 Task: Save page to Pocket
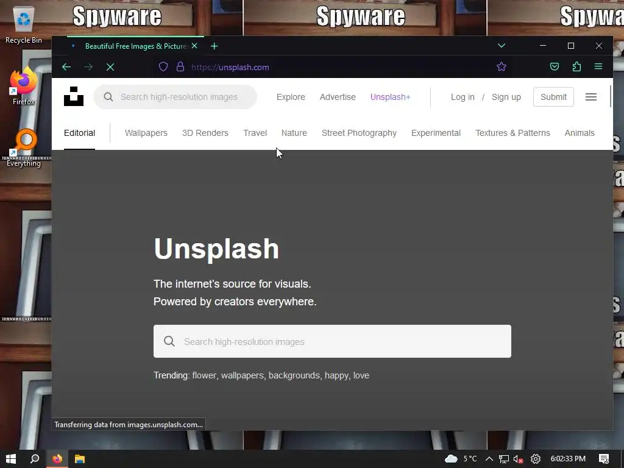point(555,67)
